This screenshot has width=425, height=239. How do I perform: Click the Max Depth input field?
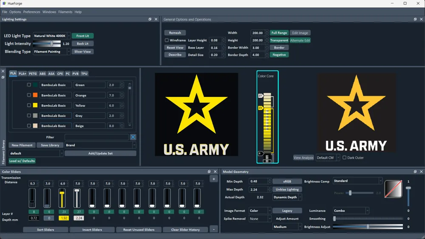click(258, 189)
